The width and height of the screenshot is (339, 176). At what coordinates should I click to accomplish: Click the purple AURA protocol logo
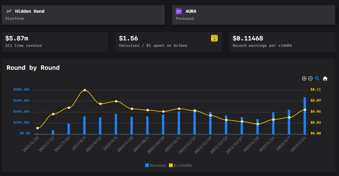tap(179, 11)
